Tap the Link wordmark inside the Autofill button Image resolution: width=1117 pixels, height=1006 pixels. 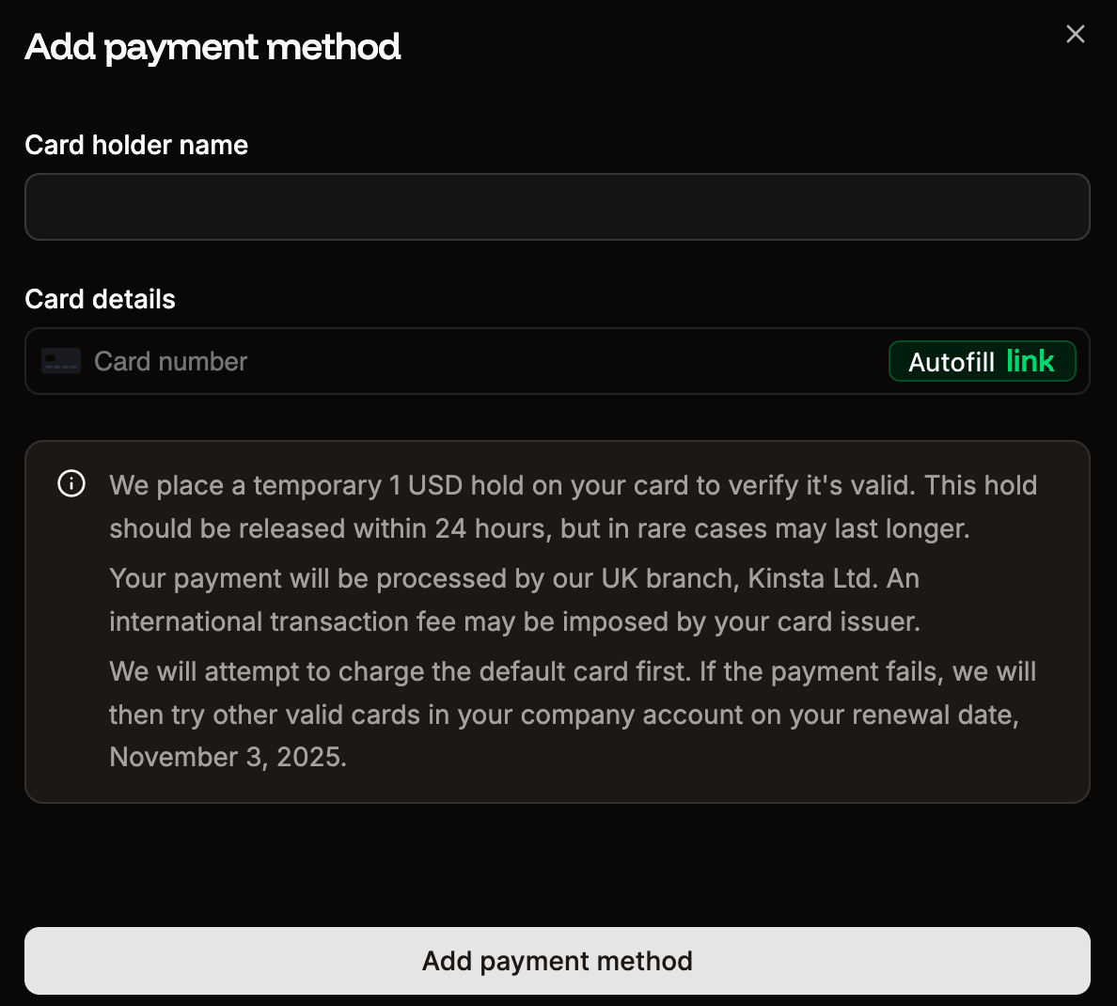1032,360
